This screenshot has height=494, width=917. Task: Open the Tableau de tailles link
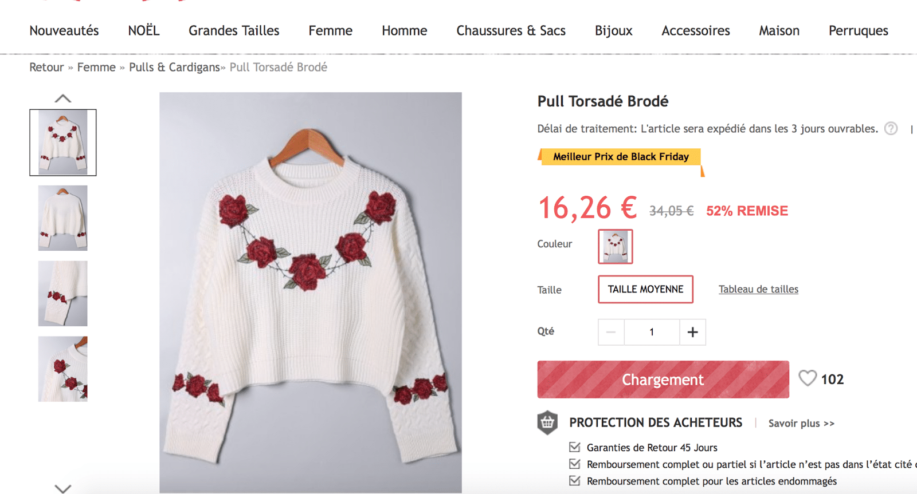click(x=758, y=290)
